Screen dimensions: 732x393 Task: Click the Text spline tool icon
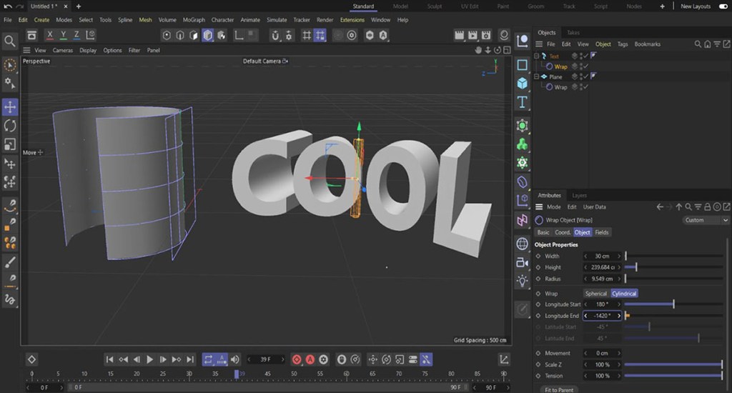[523, 102]
